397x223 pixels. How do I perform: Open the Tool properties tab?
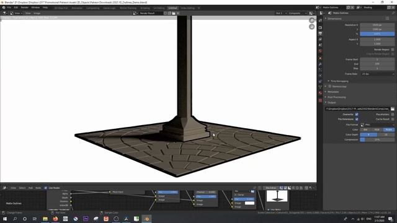pos(320,20)
